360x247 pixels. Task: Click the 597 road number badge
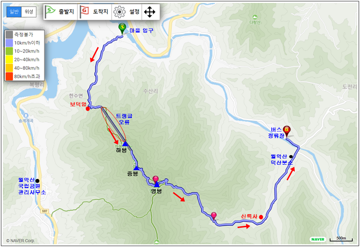45,211
